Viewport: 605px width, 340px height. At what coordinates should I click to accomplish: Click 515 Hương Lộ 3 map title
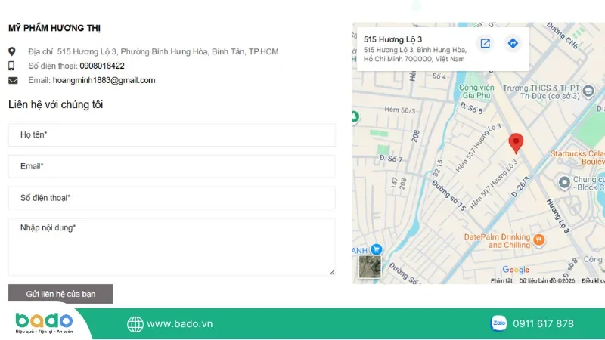pos(392,39)
